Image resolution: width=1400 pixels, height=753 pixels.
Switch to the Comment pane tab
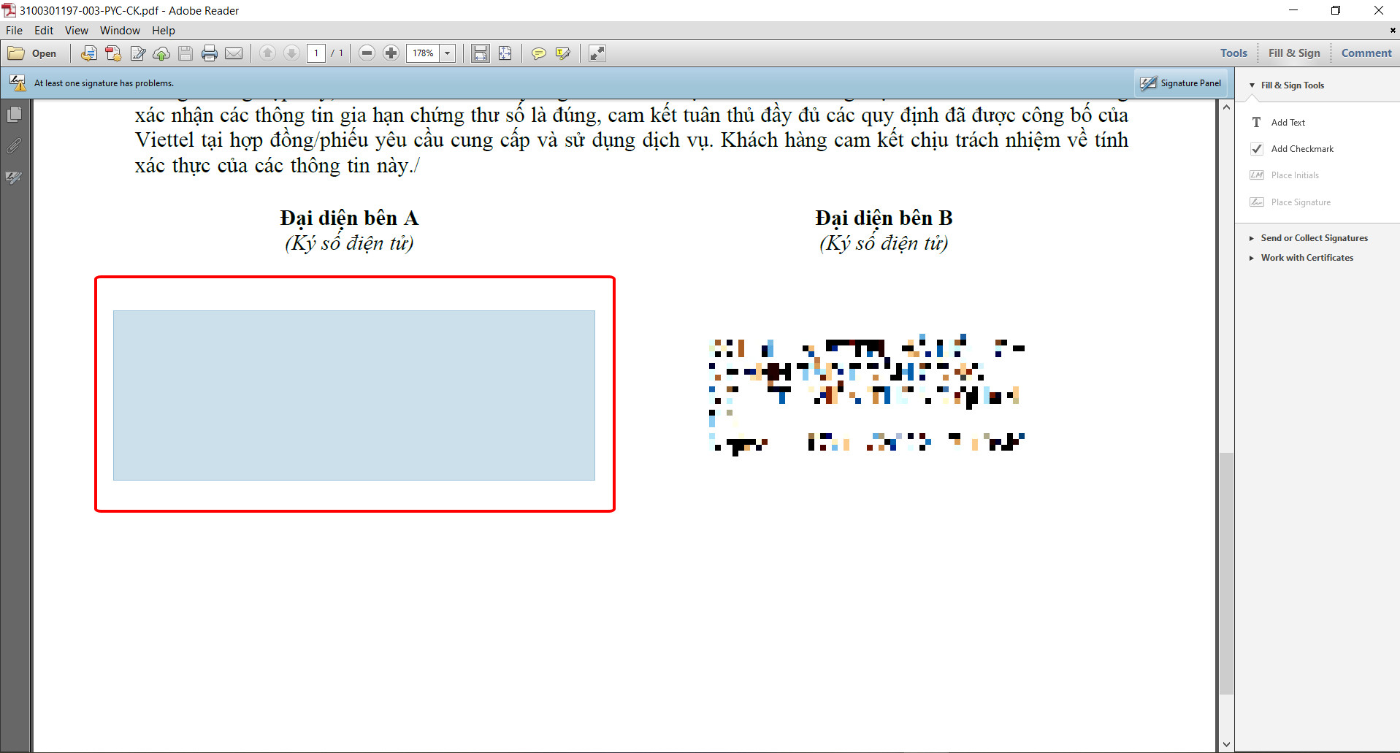tap(1366, 53)
